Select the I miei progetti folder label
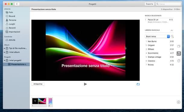 15,61
